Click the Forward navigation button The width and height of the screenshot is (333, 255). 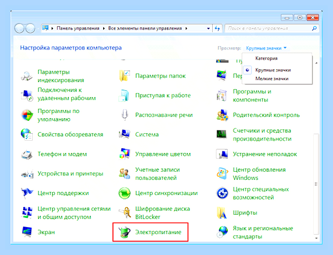click(30, 28)
